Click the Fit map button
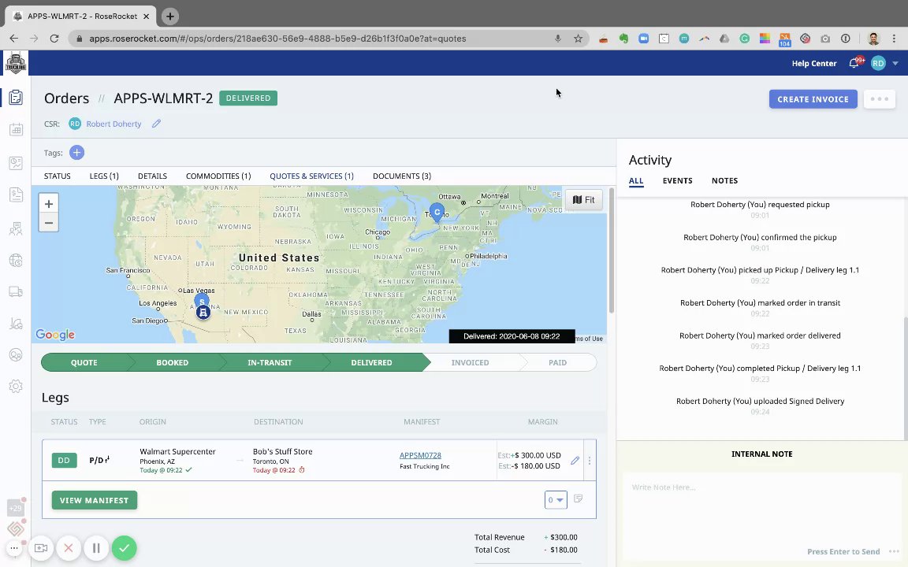908x567 pixels. [584, 199]
